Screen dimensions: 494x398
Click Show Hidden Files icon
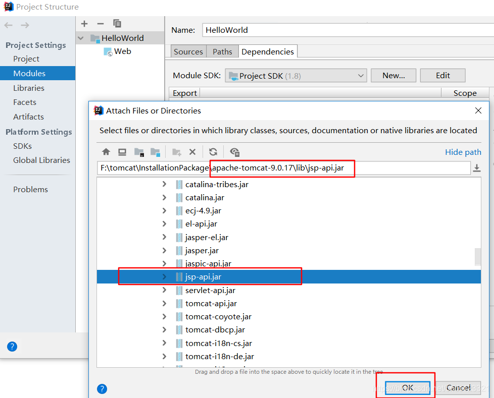click(235, 152)
